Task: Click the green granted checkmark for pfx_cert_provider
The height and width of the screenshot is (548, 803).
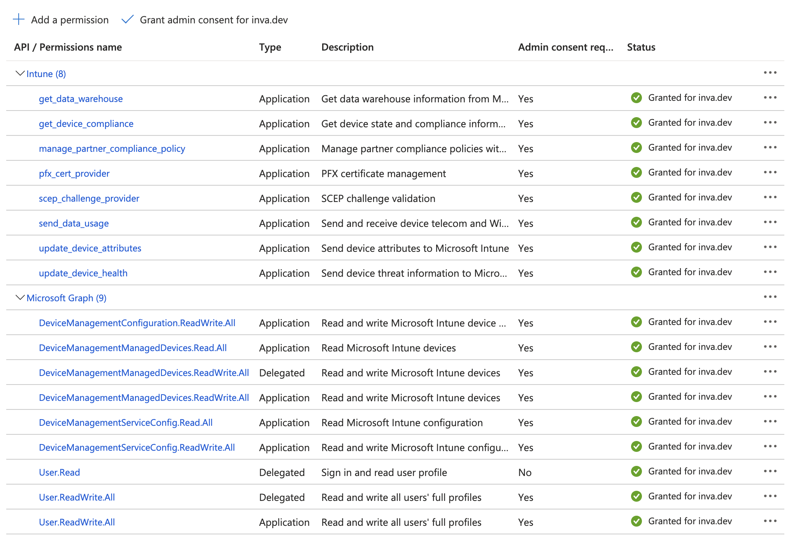Action: pos(636,172)
